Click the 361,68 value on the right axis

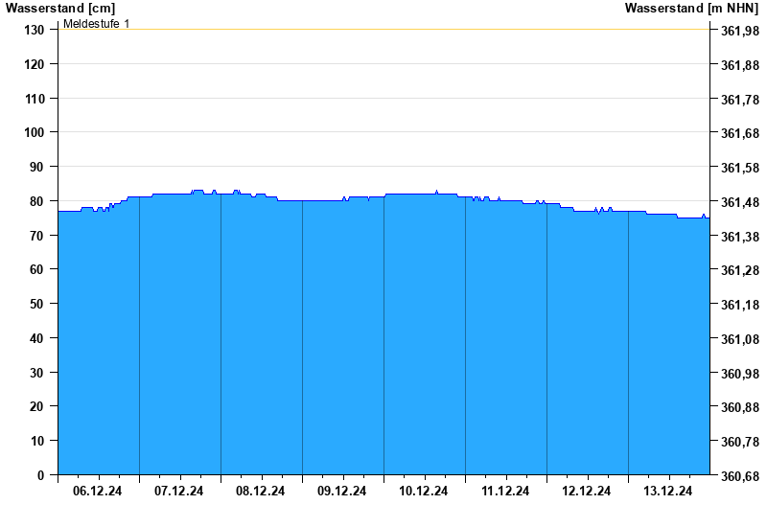click(x=740, y=133)
